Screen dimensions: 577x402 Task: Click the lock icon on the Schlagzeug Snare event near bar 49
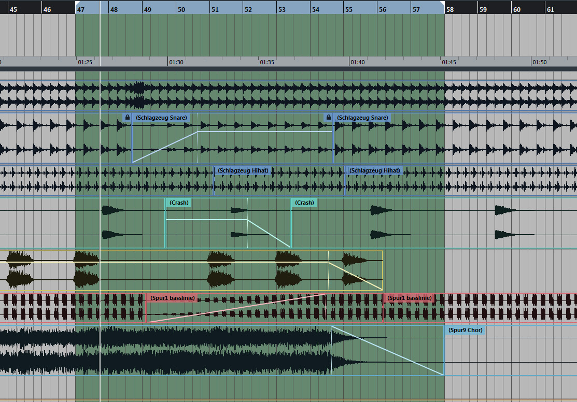[128, 118]
